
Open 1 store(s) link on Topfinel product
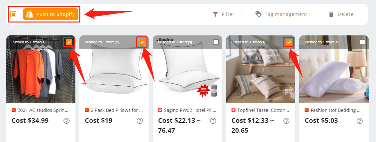[x=257, y=42]
